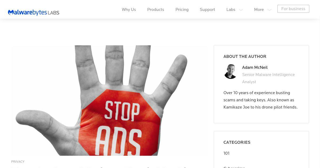Expand the Labs chevron arrow
The image size is (320, 168).
(x=241, y=10)
